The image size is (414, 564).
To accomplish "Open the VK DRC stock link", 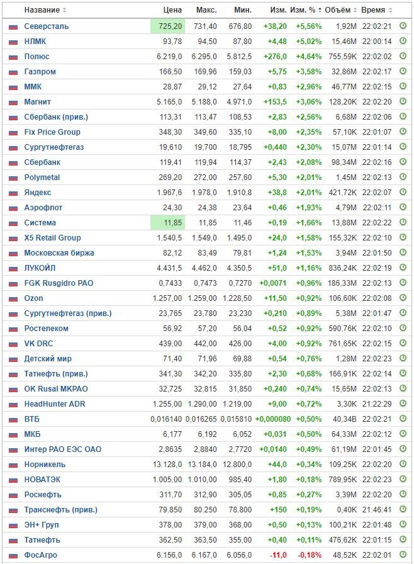I will [x=38, y=344].
